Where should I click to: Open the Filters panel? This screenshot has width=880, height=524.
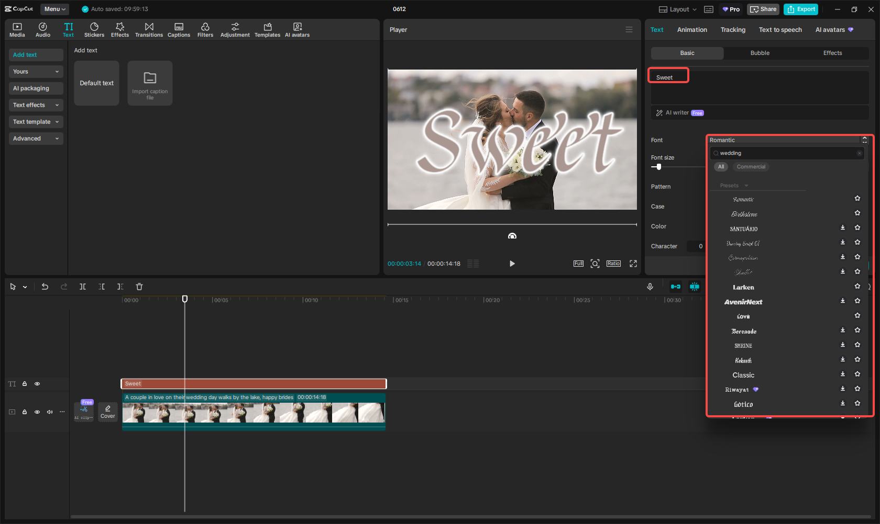[x=205, y=30]
